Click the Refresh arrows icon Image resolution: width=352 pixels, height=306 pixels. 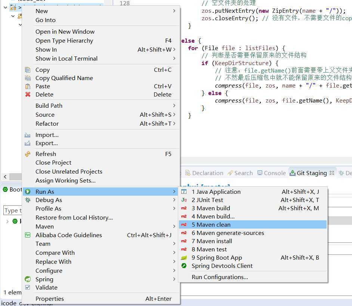(x=28, y=154)
